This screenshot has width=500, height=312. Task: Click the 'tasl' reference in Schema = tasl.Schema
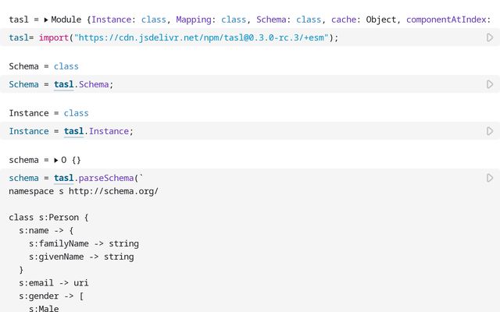(x=64, y=84)
